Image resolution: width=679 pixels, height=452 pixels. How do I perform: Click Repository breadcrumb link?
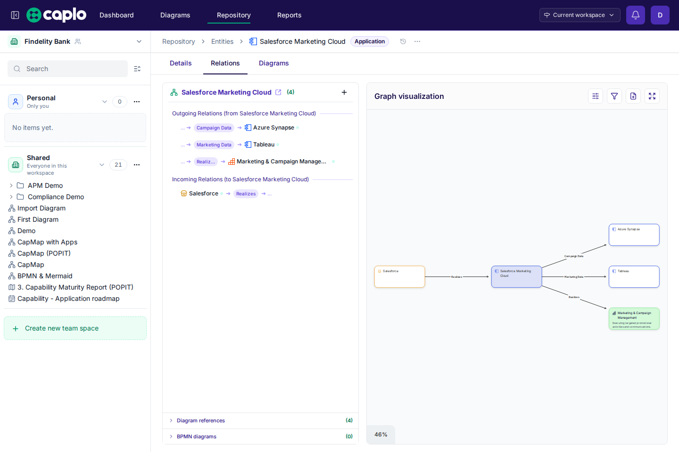pos(179,41)
